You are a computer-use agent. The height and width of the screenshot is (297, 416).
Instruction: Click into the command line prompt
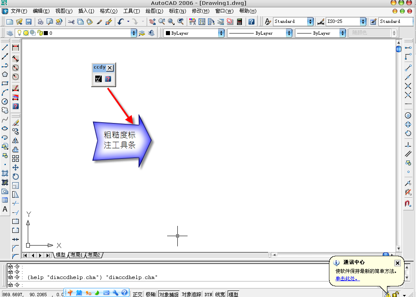pos(170,285)
